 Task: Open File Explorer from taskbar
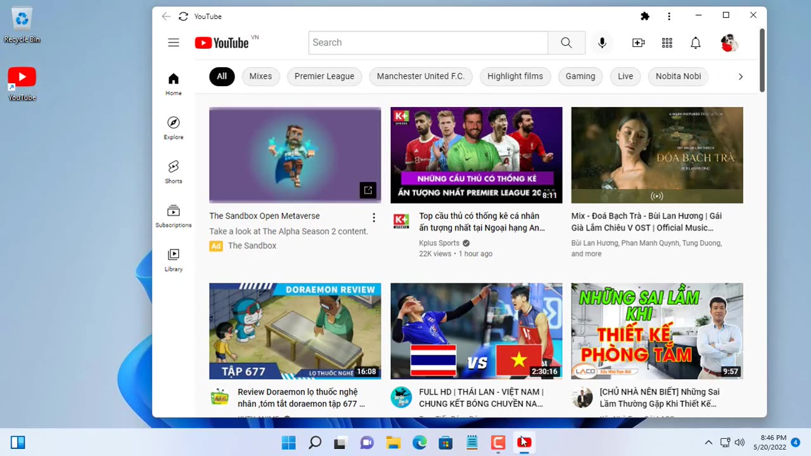[393, 442]
